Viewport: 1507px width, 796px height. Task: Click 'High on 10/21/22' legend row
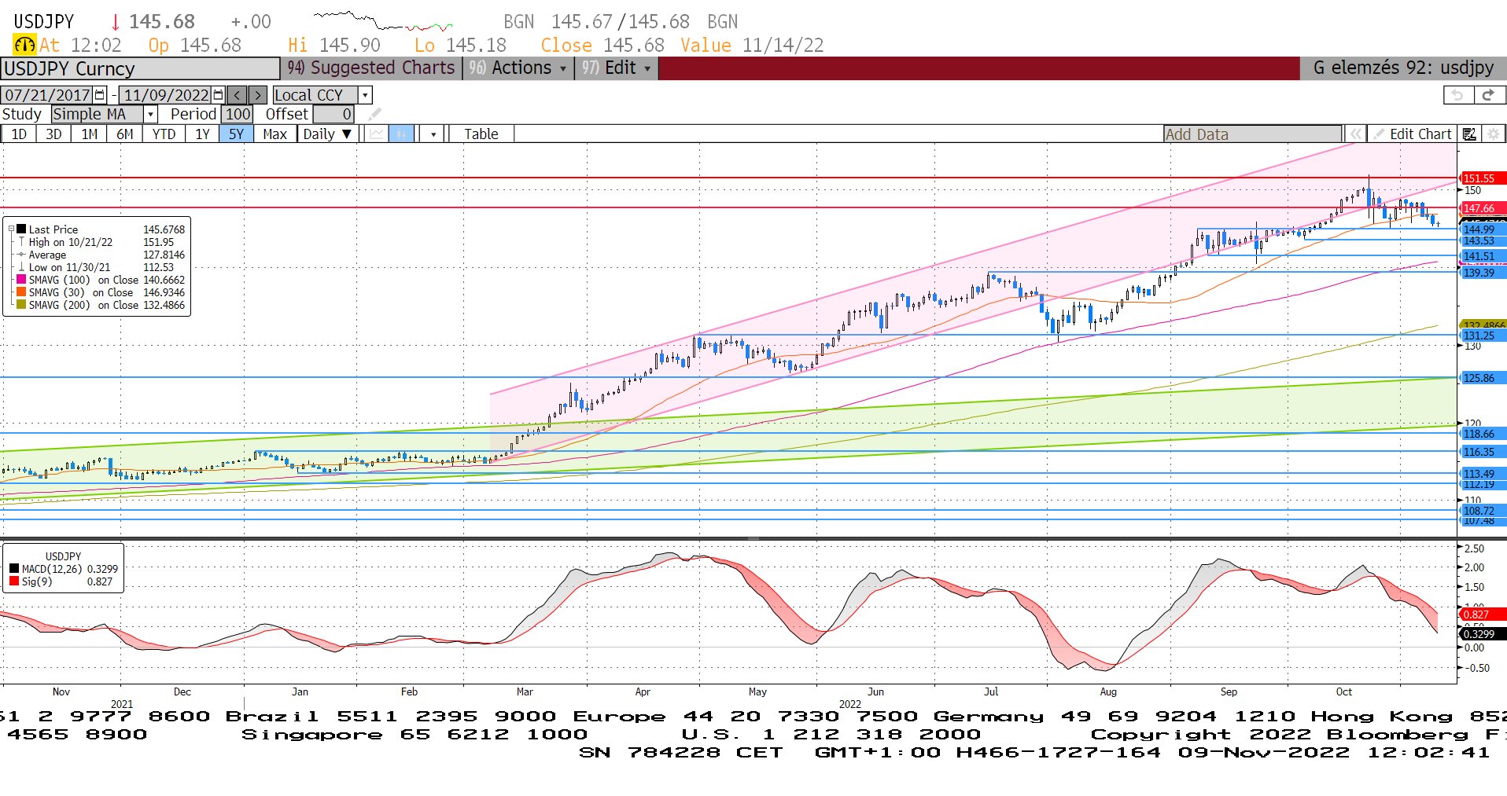(x=101, y=242)
